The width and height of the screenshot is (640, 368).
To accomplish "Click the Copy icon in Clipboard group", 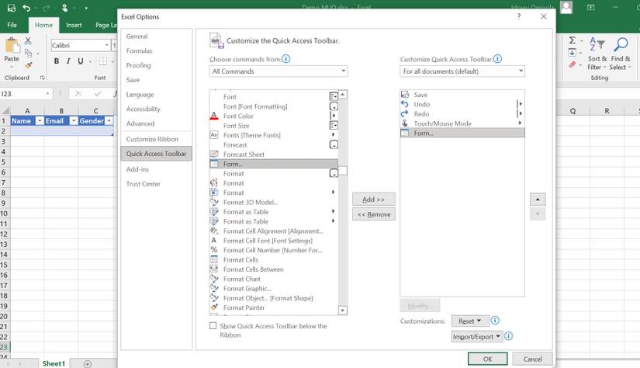I will 28,53.
